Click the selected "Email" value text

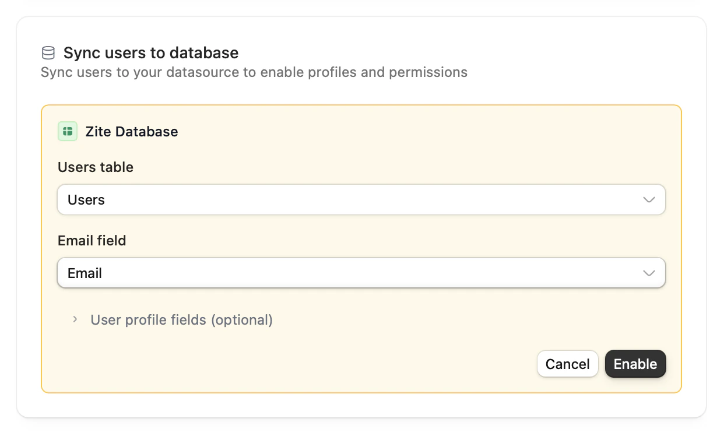click(x=85, y=273)
